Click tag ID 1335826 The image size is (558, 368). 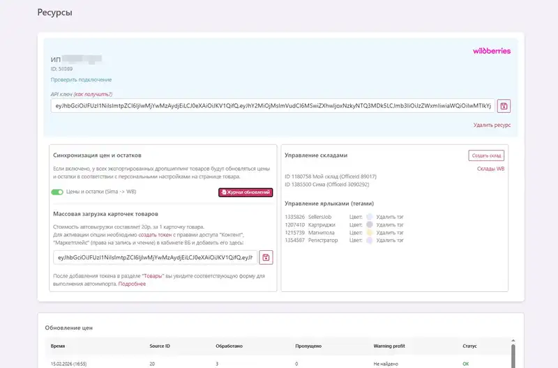point(294,217)
